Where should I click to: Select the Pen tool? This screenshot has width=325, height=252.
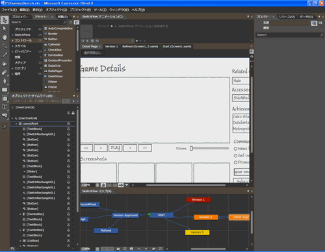point(5,81)
